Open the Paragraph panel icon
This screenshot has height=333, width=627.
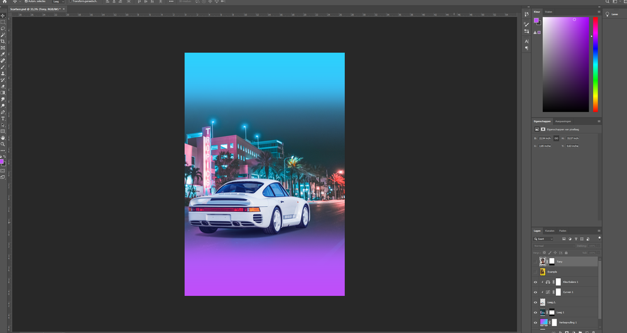[x=526, y=48]
